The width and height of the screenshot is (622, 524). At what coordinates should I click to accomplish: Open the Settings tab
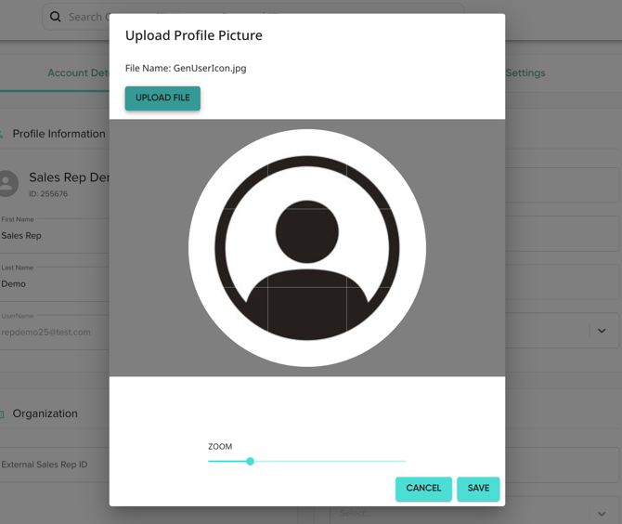click(x=525, y=73)
